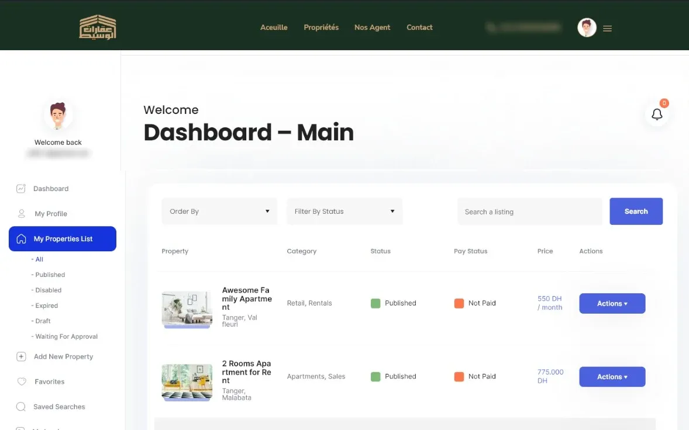Click the heart icon beside Favorites
The width and height of the screenshot is (689, 430).
(22, 382)
